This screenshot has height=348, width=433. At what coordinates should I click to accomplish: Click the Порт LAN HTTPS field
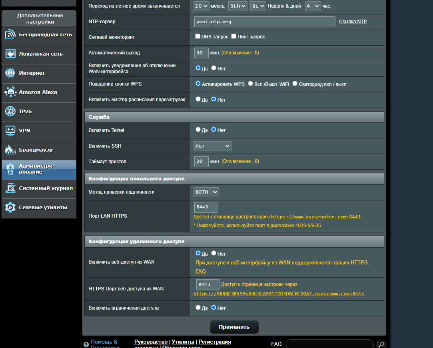click(206, 207)
